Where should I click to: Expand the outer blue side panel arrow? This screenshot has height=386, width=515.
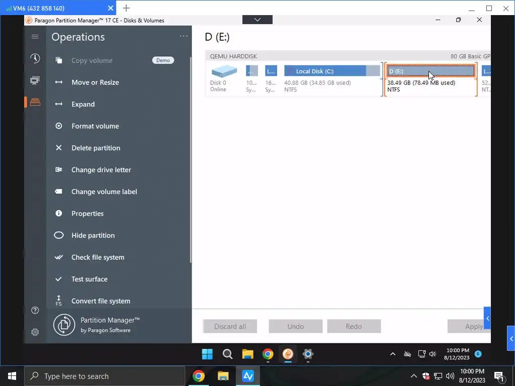pyautogui.click(x=511, y=338)
